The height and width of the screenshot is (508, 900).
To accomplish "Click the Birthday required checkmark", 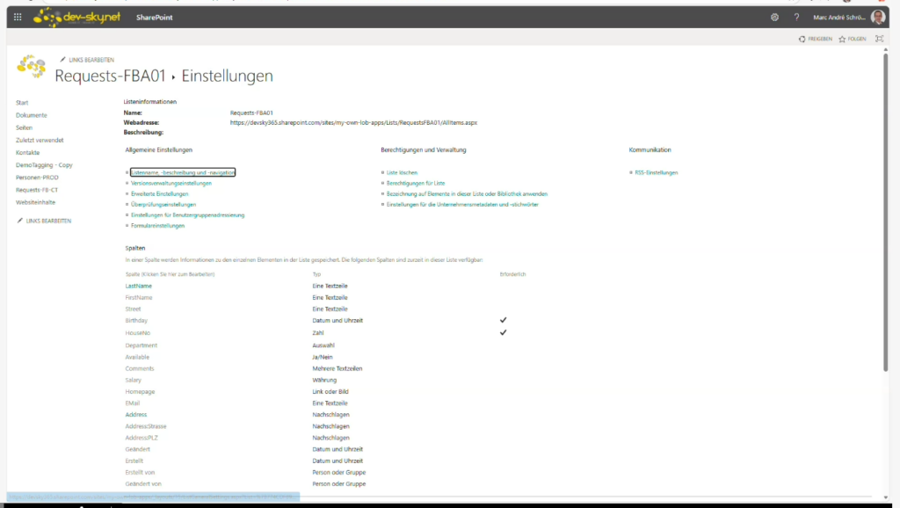I will click(x=503, y=320).
